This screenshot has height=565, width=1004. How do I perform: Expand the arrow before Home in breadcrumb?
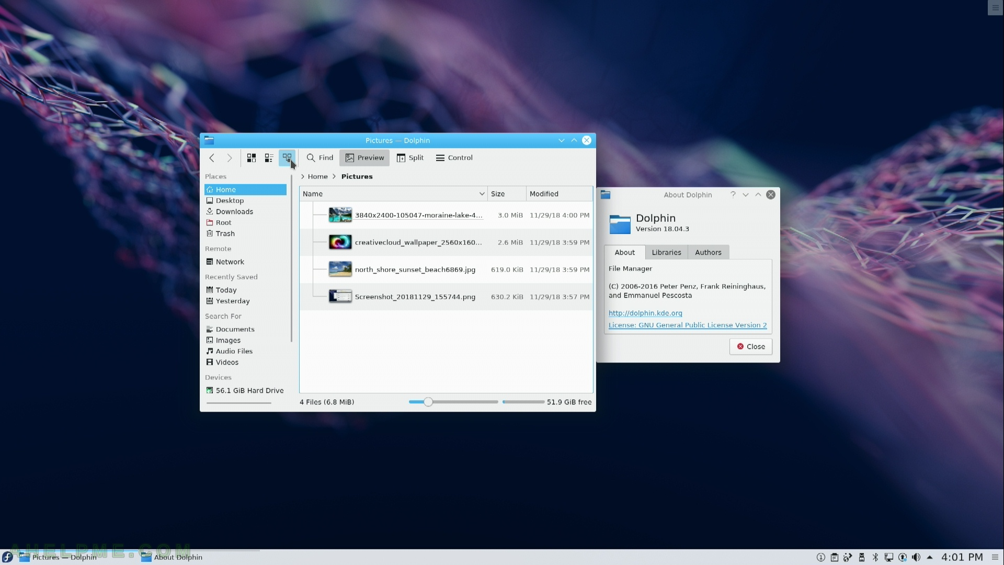302,176
